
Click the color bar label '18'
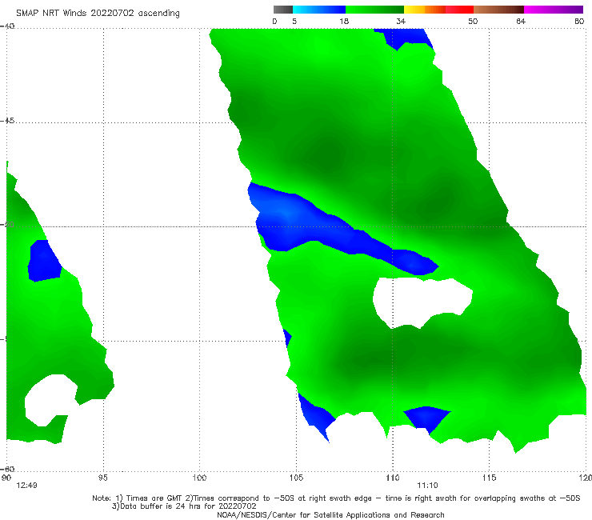[x=344, y=21]
